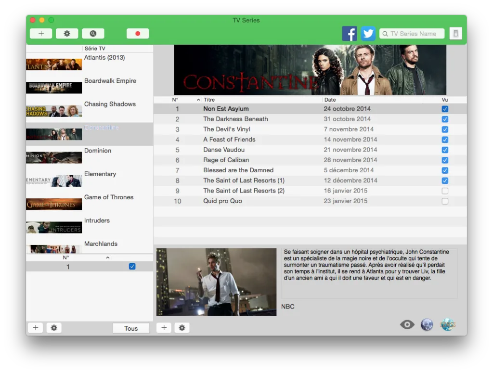Image resolution: width=493 pixels, height=373 pixels.
Task: Click date 5 décembre 2014
Action: (349, 170)
